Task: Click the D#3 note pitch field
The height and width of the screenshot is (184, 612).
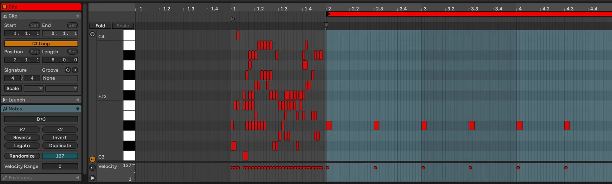Action: 41,119
